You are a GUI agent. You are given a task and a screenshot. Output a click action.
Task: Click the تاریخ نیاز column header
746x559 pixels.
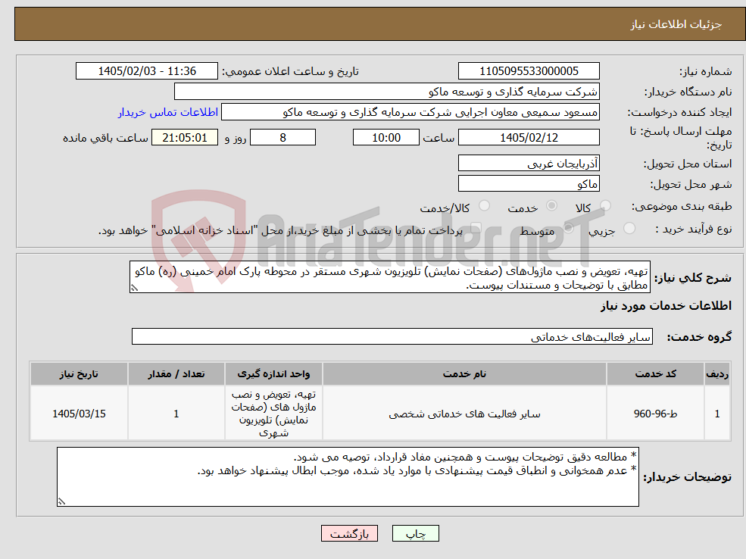[79, 374]
